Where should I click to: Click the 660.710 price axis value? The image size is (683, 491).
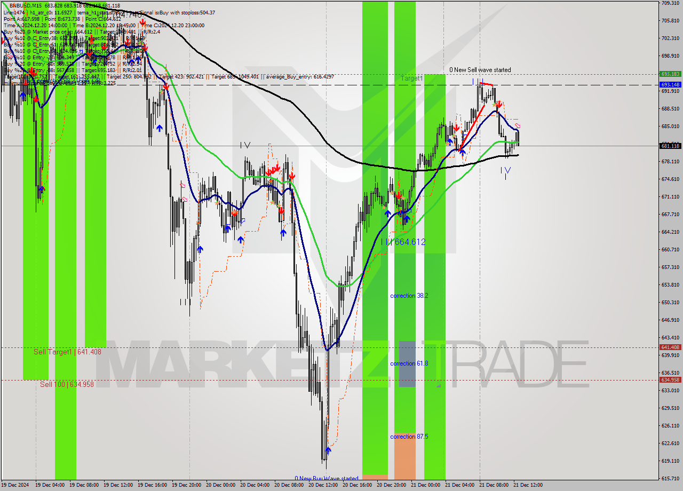tap(670, 250)
